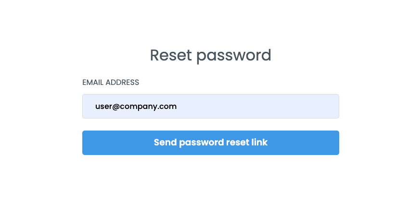This screenshot has width=409, height=215.
Task: Click the page title above the form
Action: click(210, 55)
